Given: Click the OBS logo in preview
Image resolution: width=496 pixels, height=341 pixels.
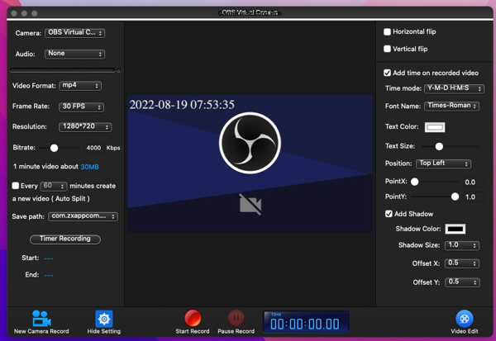Looking at the screenshot, I should (x=250, y=143).
